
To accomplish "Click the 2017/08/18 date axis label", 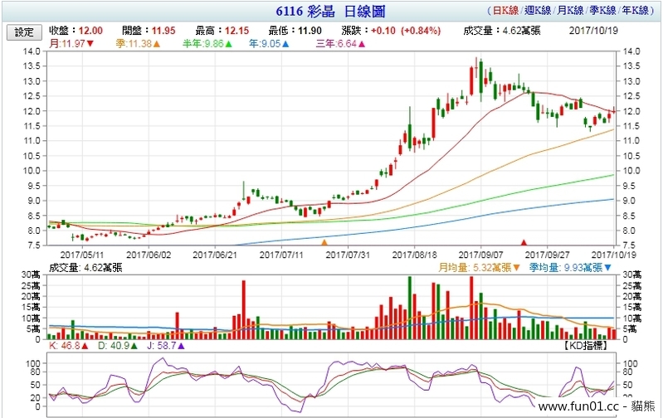I will 414,255.
